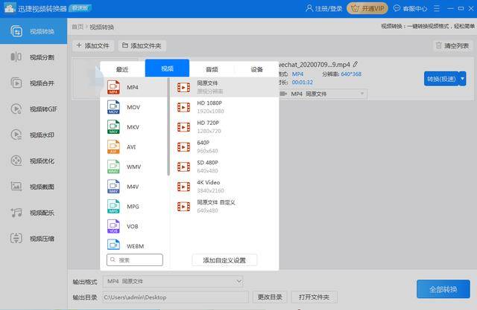Switch to the 设备 (device) tab
477x310 pixels.
pos(256,69)
